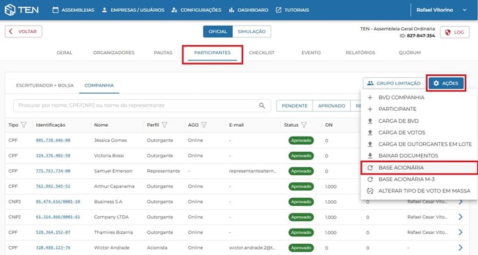Select Alterar Tipo de Voto em Massa
Image resolution: width=478 pixels, height=255 pixels.
(419, 191)
